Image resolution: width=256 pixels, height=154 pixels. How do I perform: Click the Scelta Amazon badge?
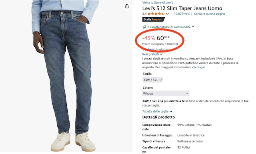click(153, 20)
